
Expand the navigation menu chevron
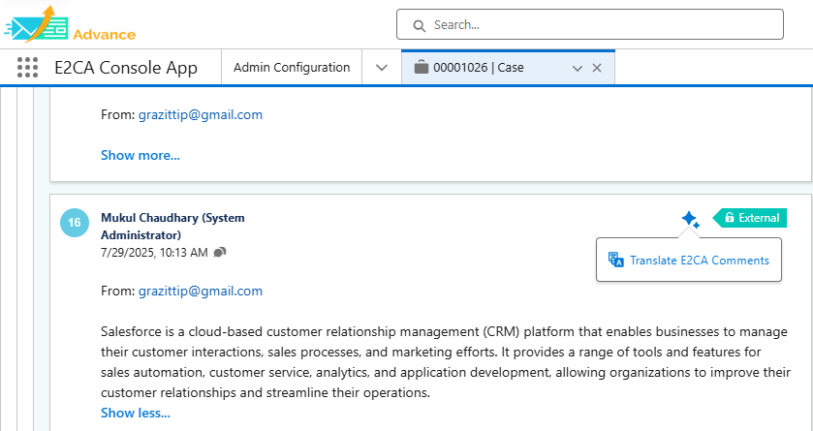(382, 68)
